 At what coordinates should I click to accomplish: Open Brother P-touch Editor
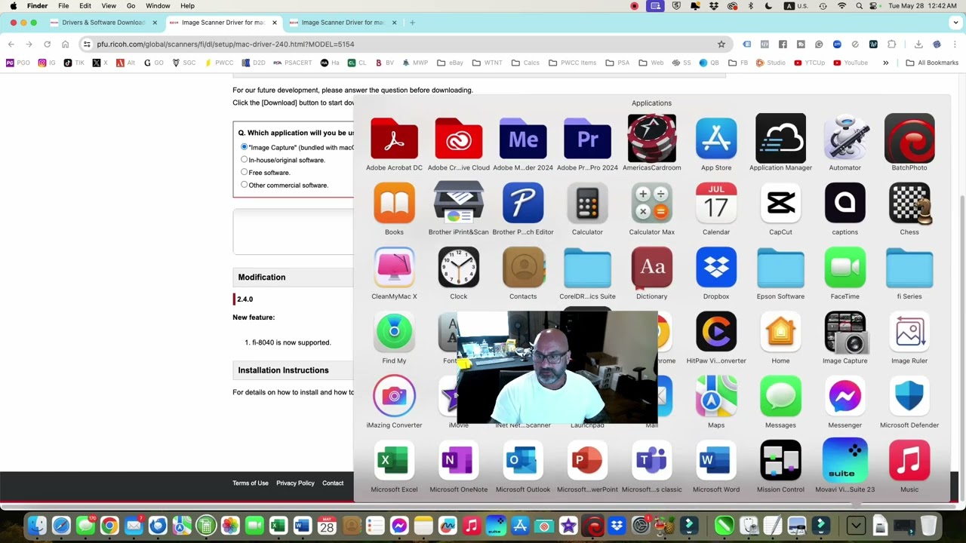(x=523, y=203)
